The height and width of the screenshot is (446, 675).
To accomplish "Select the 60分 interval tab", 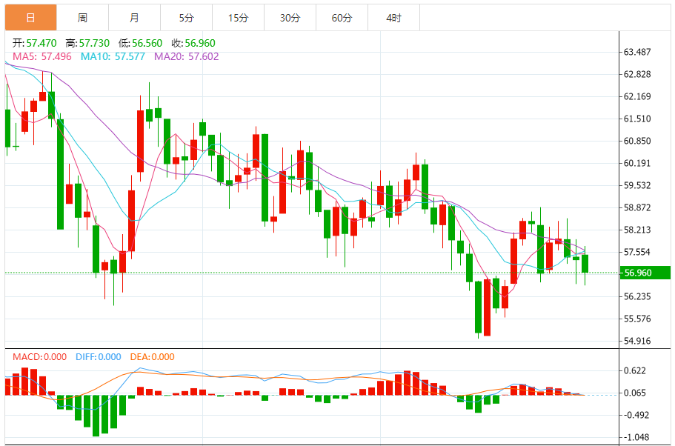I will click(x=342, y=17).
